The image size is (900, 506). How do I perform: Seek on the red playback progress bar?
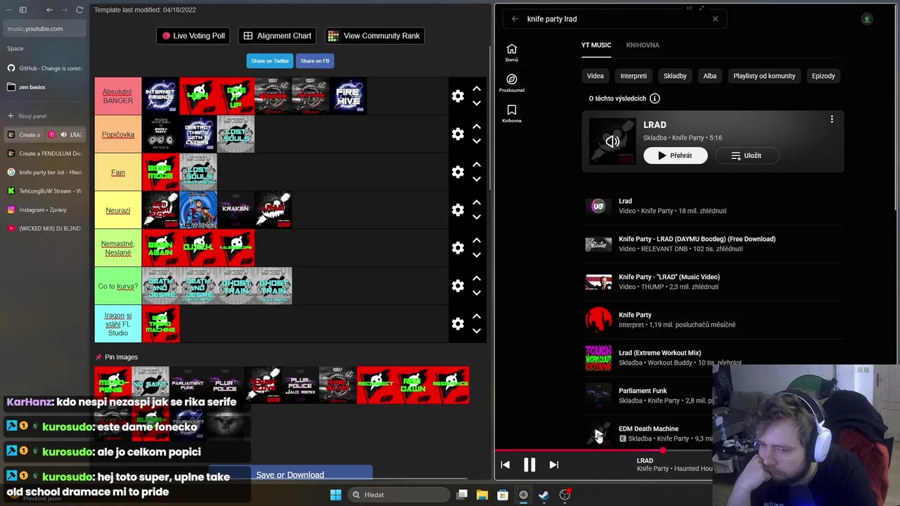(605, 450)
